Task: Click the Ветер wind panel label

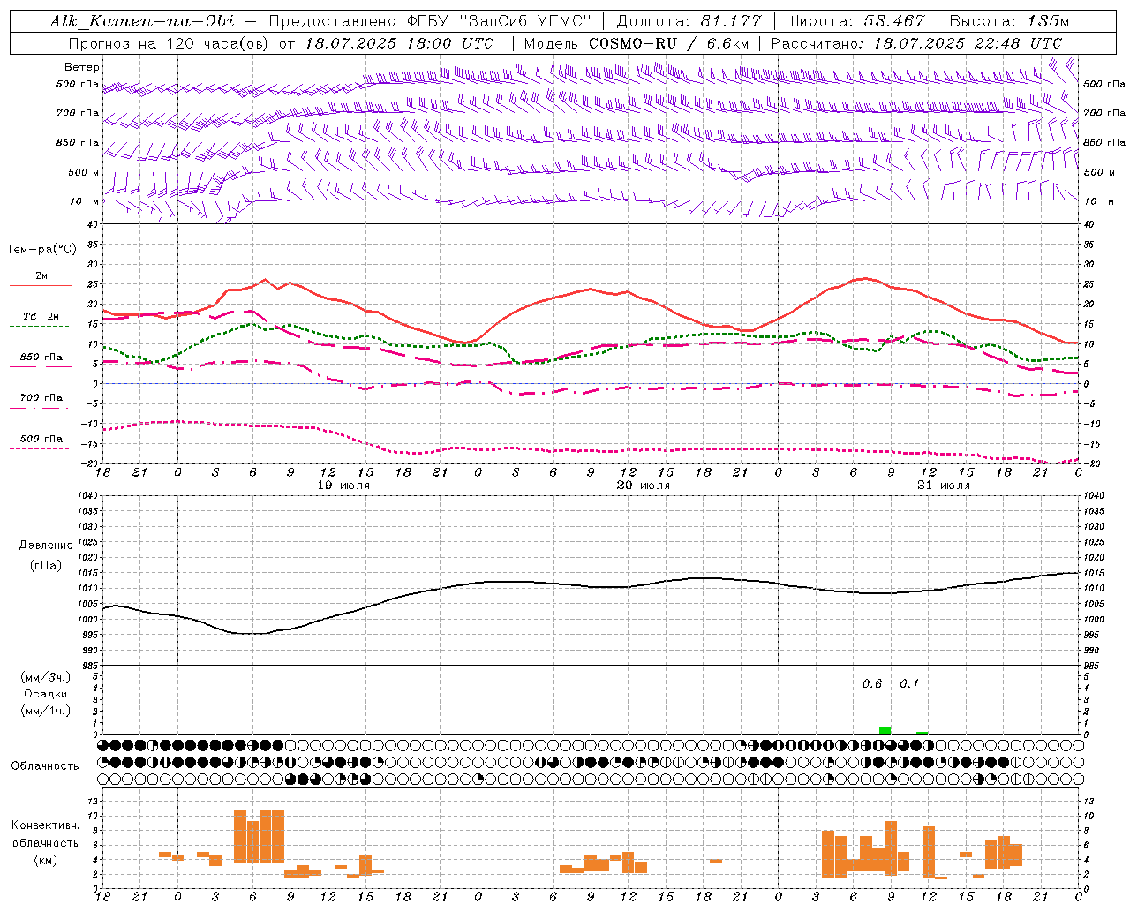Action: tap(82, 67)
